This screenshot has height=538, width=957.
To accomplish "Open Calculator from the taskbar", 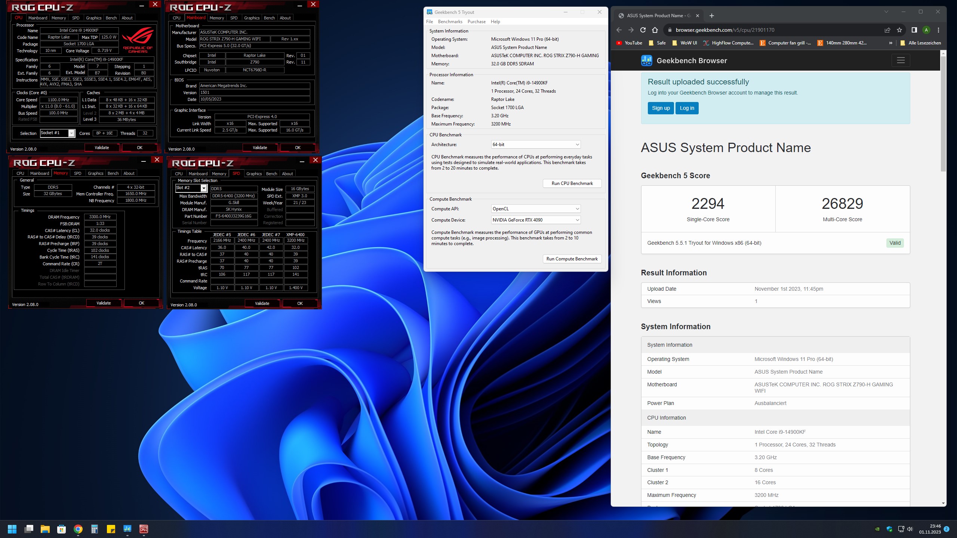I will [x=95, y=529].
